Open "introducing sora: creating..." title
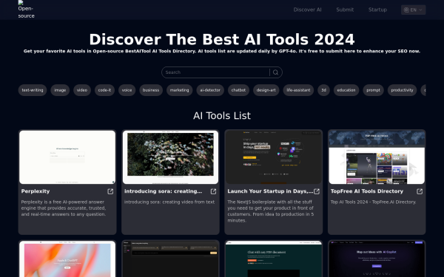444x277 pixels. [163, 191]
